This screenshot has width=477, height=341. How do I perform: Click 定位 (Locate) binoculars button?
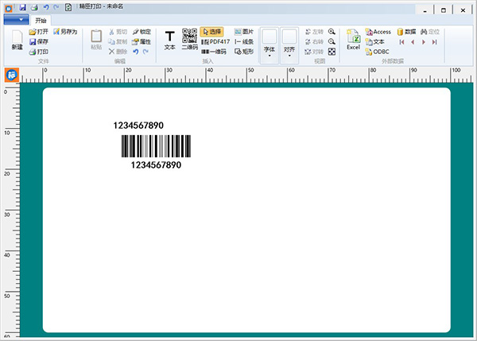[x=430, y=32]
